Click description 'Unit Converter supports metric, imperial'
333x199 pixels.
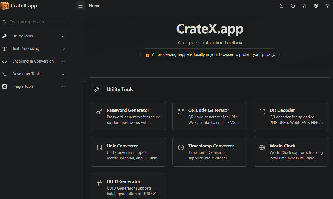pyautogui.click(x=133, y=155)
